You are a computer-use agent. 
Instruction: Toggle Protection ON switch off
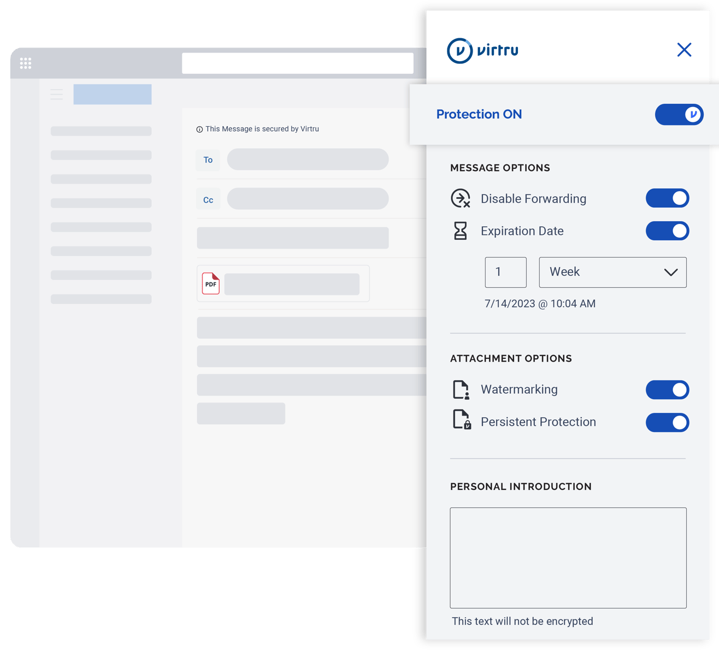click(x=679, y=115)
